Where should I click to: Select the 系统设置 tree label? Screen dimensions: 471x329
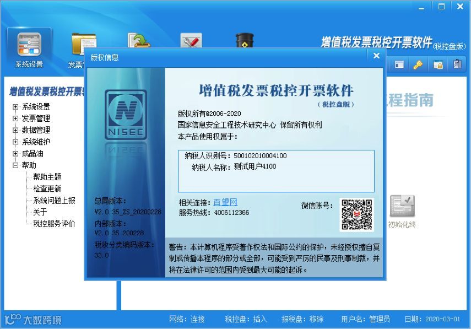tap(36, 107)
